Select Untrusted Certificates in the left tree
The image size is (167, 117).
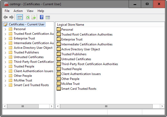(29, 57)
